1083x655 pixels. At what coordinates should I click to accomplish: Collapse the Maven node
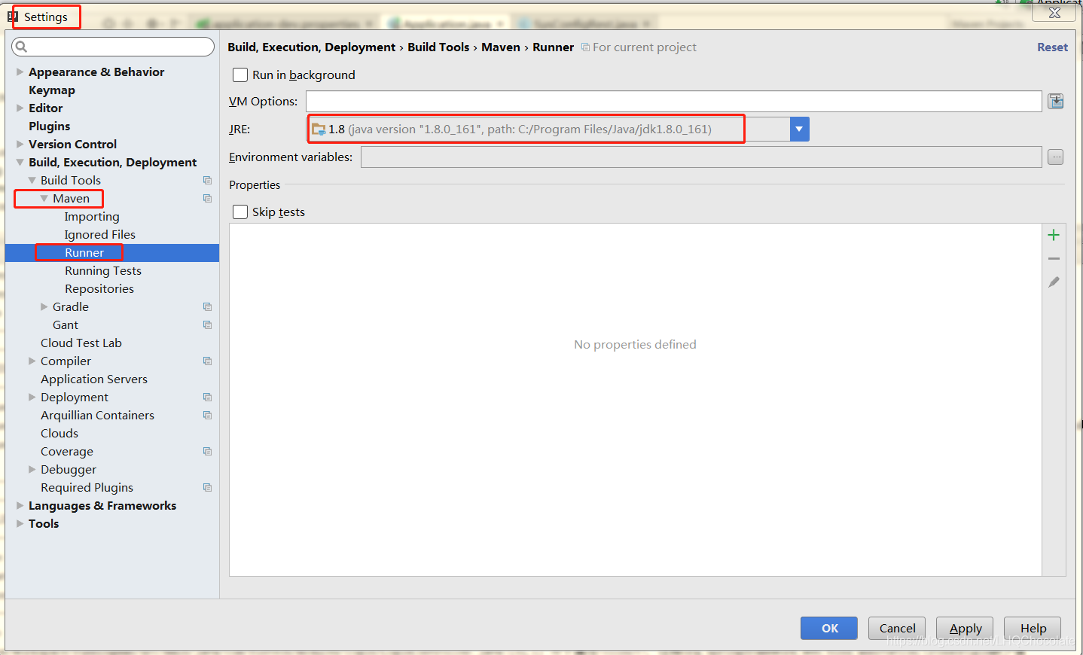tap(44, 199)
